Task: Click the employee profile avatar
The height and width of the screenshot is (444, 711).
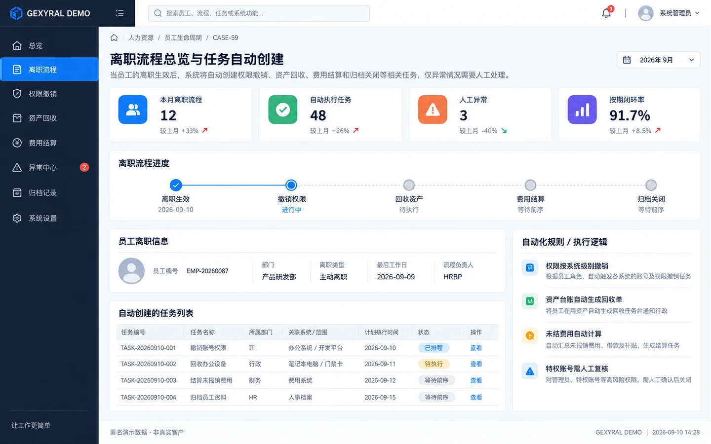Action: pyautogui.click(x=131, y=271)
